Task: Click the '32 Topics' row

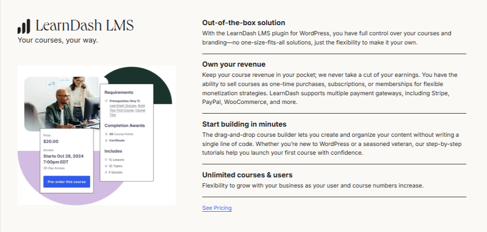Action: pyautogui.click(x=113, y=166)
